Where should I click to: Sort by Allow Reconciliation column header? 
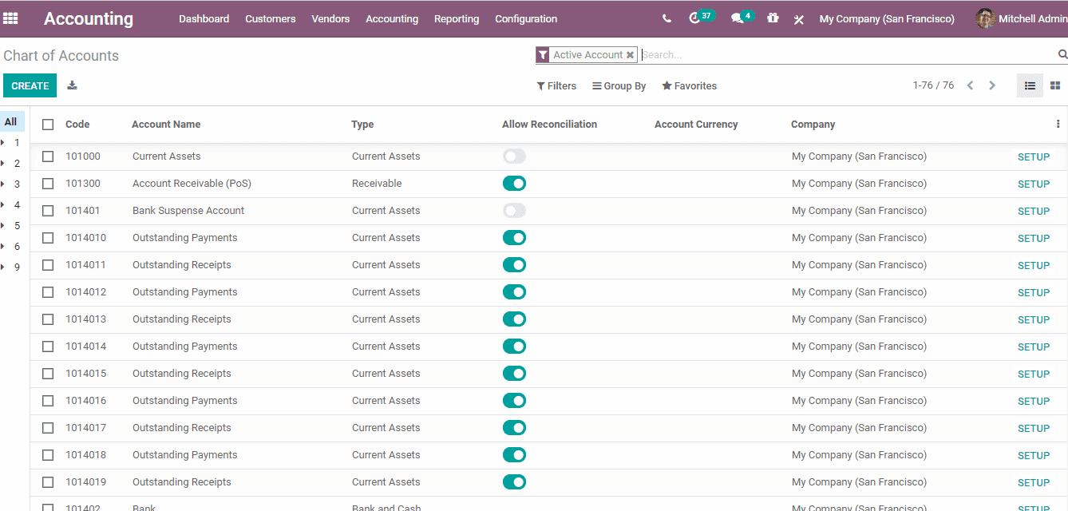point(549,125)
